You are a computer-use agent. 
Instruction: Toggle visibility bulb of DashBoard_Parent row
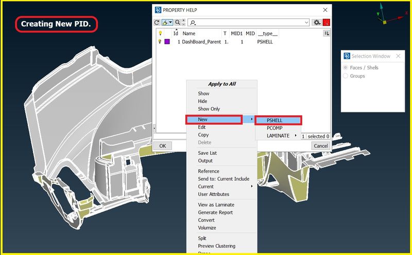pyautogui.click(x=160, y=42)
